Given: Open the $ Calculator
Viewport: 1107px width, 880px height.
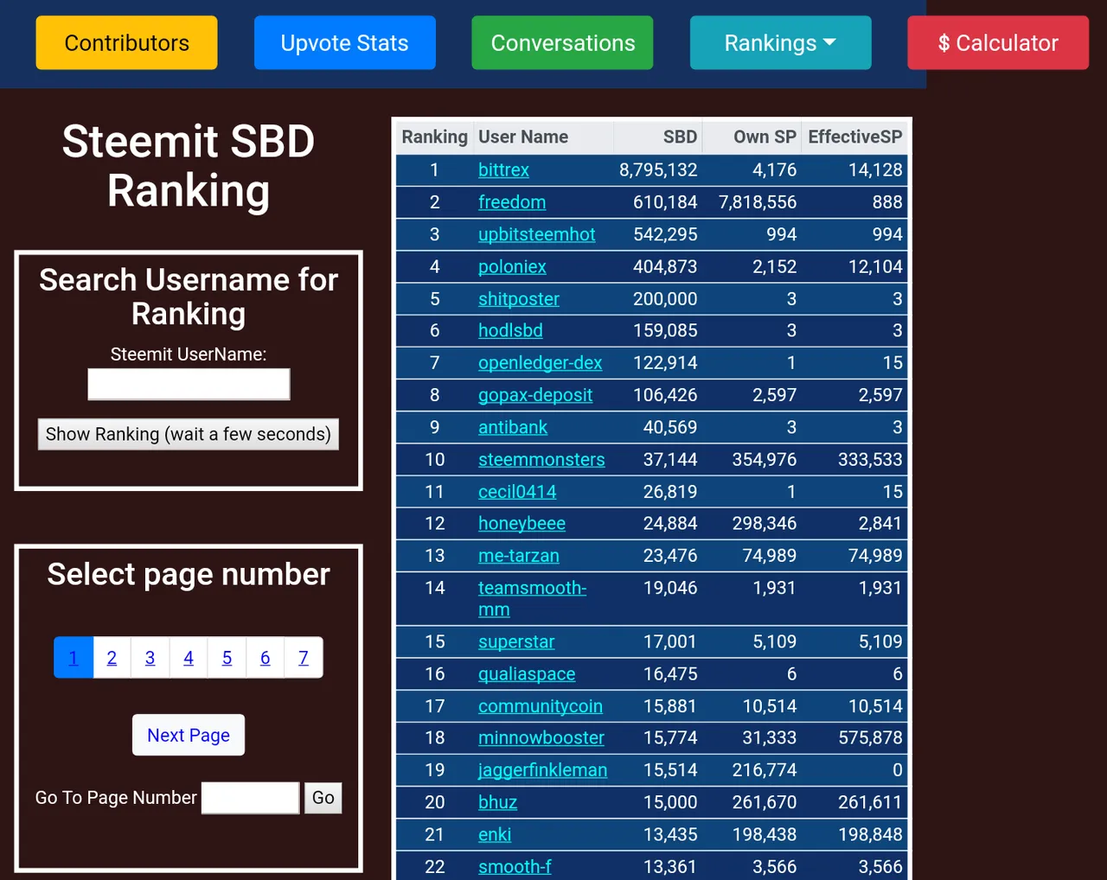Looking at the screenshot, I should point(998,42).
